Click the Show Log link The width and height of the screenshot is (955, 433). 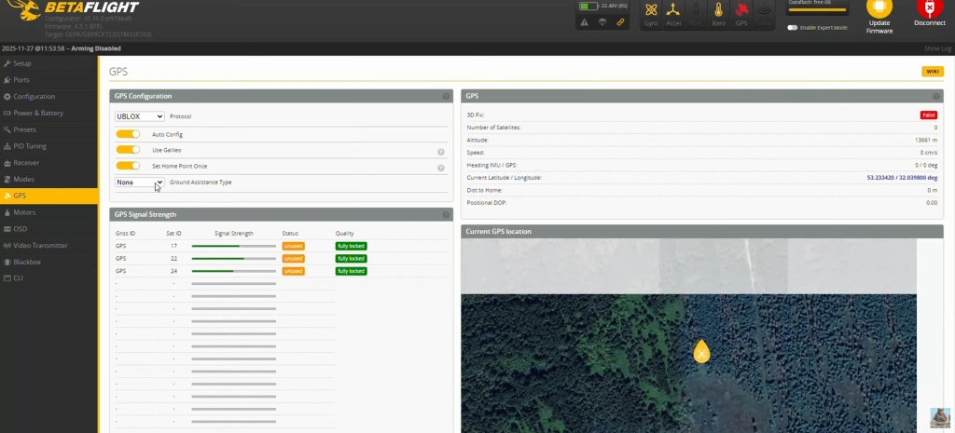point(937,48)
